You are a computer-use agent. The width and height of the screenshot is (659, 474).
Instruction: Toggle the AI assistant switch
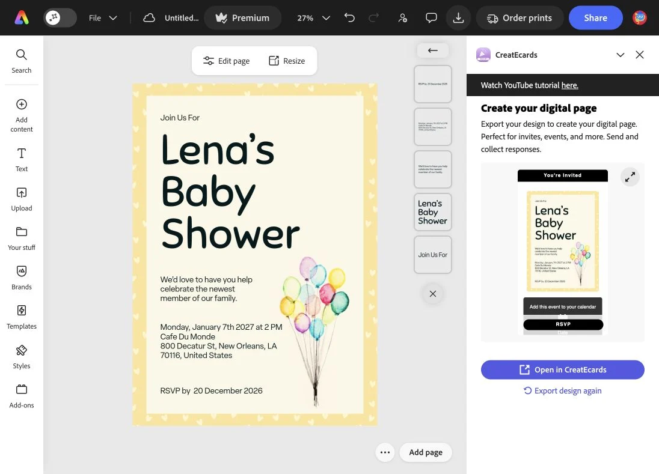click(60, 17)
